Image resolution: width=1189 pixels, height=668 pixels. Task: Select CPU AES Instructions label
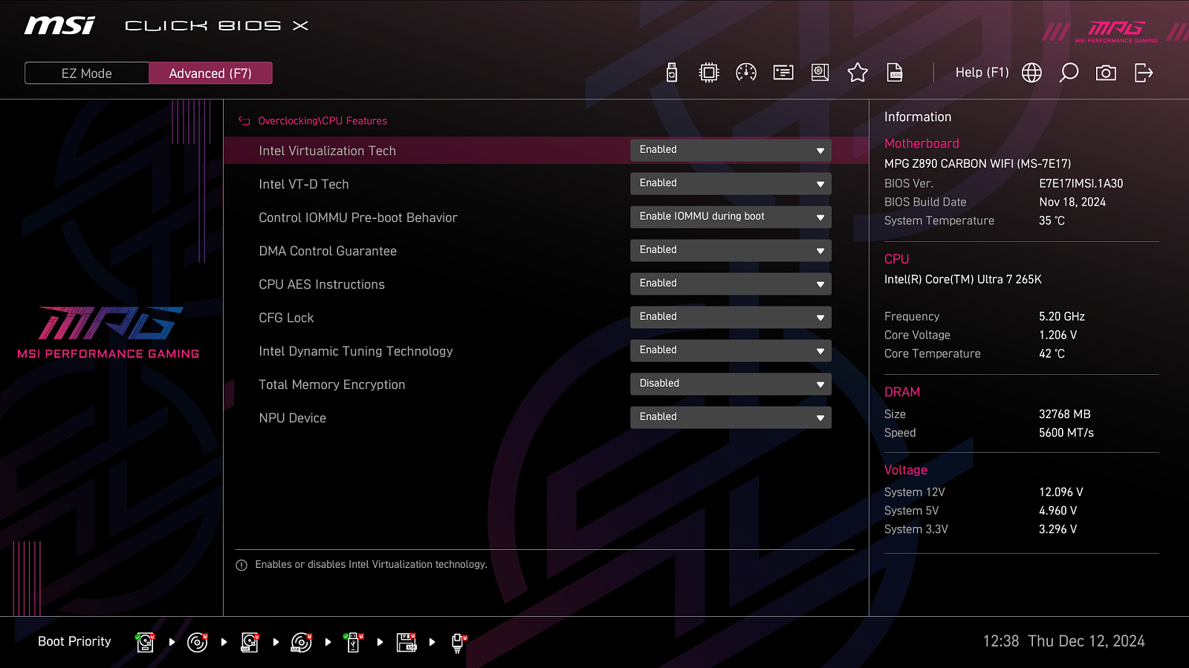(322, 284)
